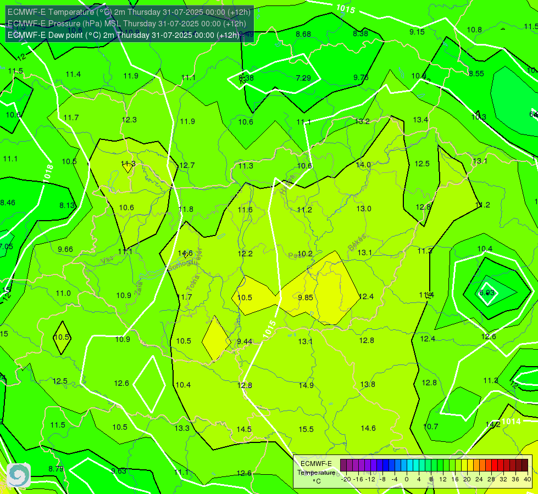Click the 1018 isobar label
The height and width of the screenshot is (494, 538).
(48, 172)
